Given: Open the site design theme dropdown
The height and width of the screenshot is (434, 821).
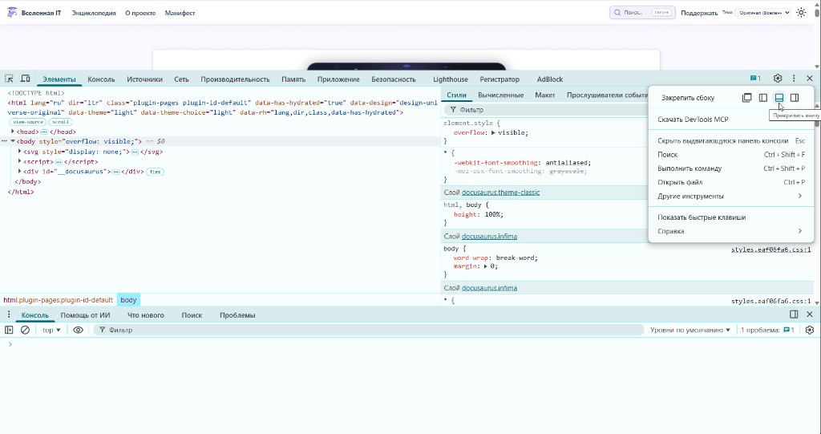Looking at the screenshot, I should point(762,13).
